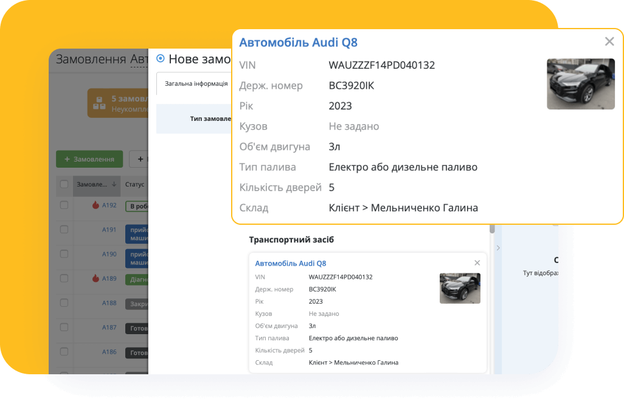Screen dimensions: 624x418
Task: Tick the checkbox for order A189
Action: pos(64,278)
